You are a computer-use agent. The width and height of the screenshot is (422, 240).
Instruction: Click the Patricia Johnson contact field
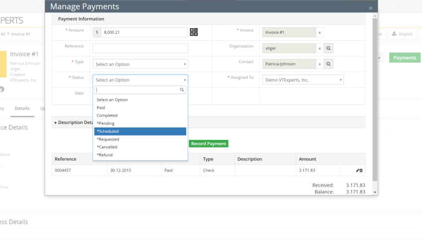289,64
